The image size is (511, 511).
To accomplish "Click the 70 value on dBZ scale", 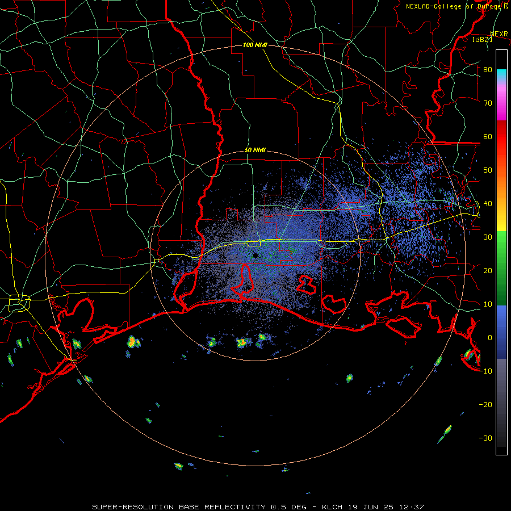I will click(x=488, y=103).
